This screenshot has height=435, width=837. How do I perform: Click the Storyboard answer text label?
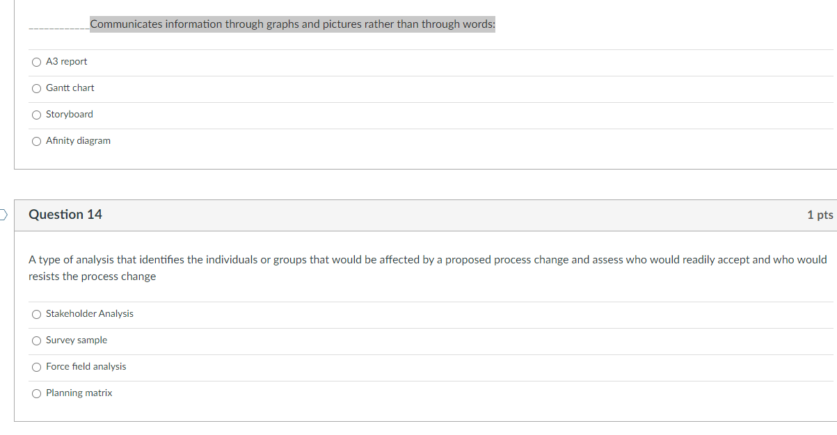point(68,114)
